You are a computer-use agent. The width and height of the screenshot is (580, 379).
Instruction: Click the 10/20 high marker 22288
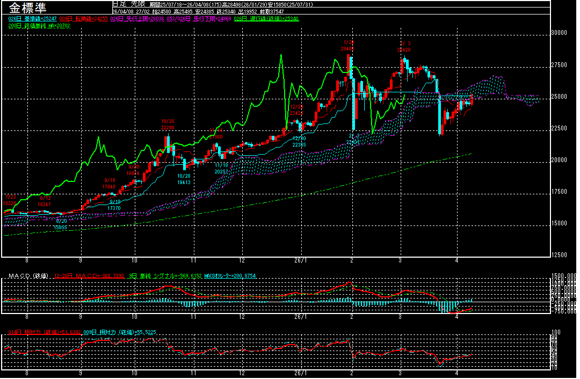coord(168,128)
